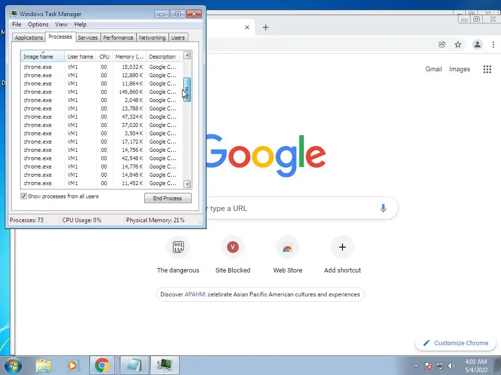Toggle 'Show processes from all users' checkbox

pos(23,196)
